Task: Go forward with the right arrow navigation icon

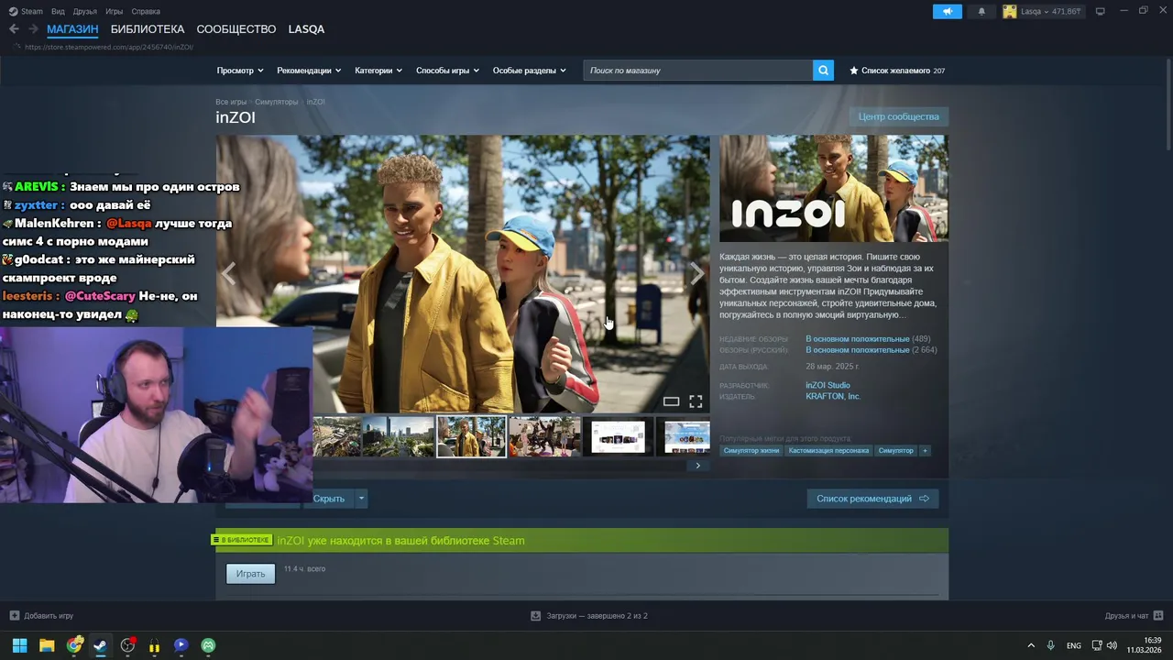Action: point(34,29)
